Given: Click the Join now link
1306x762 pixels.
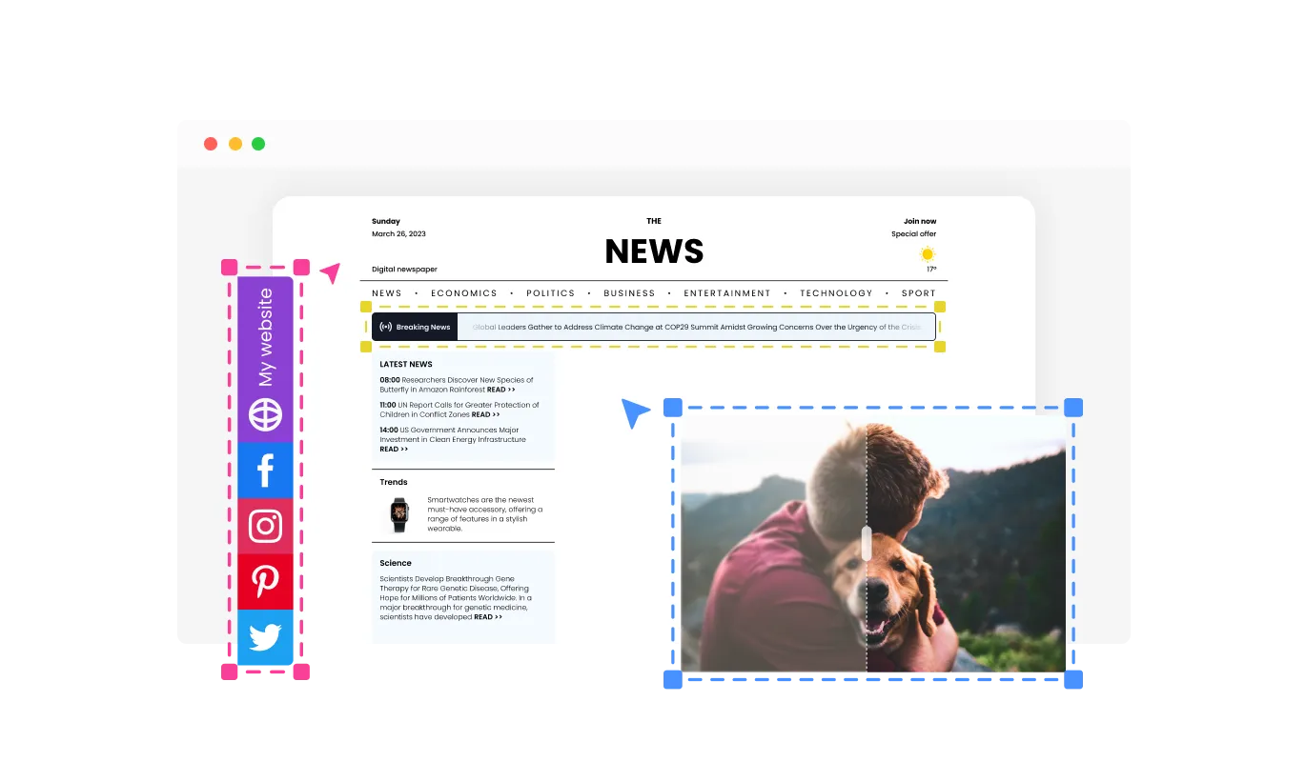Looking at the screenshot, I should pyautogui.click(x=919, y=221).
